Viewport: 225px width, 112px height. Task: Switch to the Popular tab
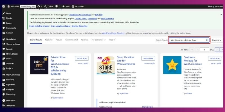point(59,40)
